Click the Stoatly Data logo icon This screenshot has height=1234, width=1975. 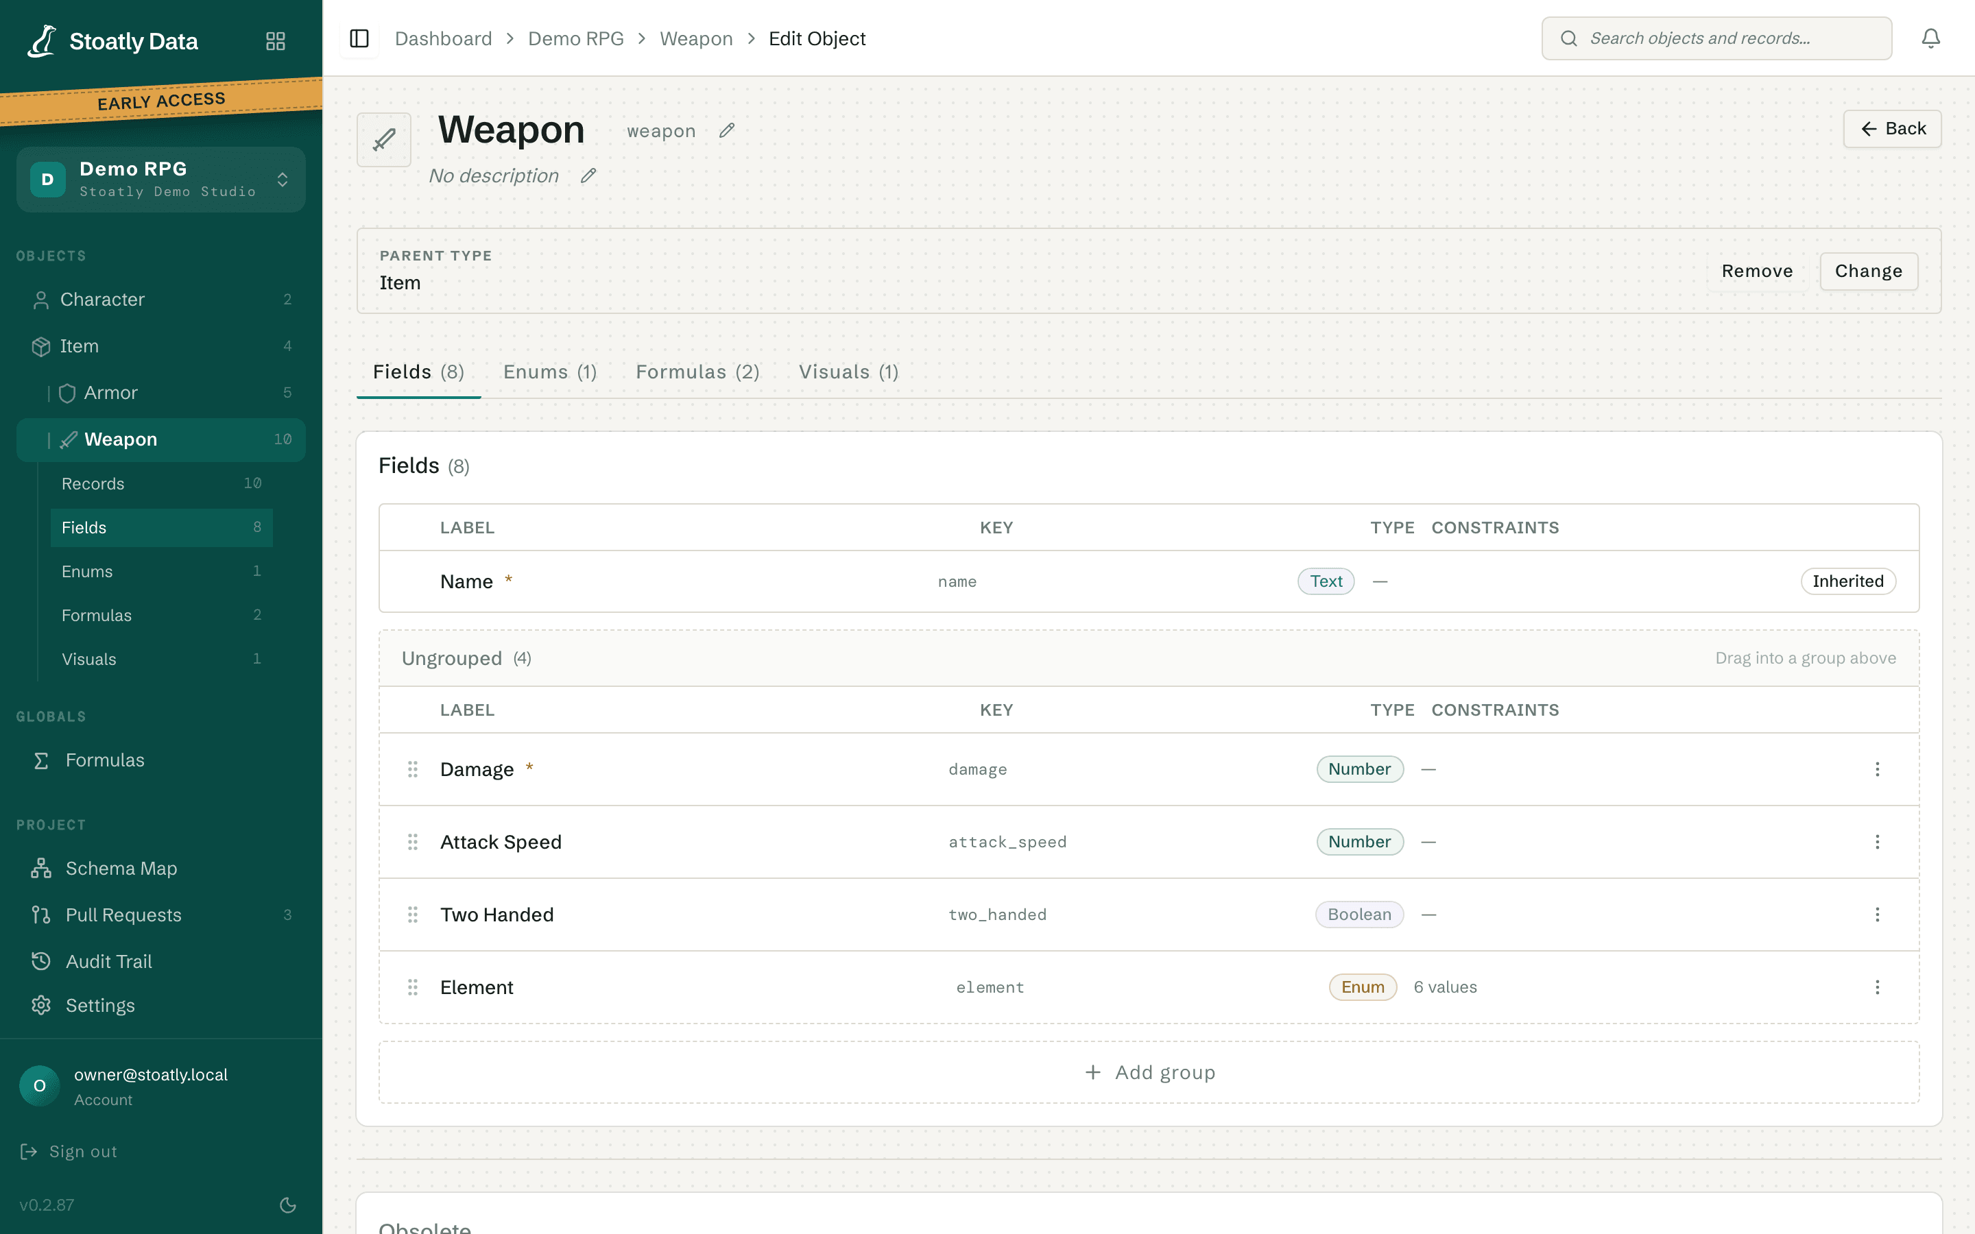[x=42, y=41]
